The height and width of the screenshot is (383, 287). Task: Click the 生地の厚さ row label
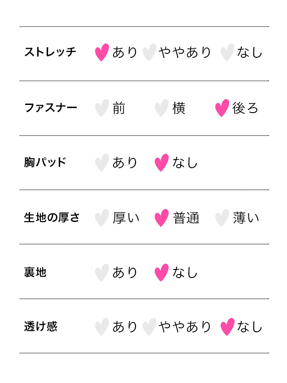(52, 218)
